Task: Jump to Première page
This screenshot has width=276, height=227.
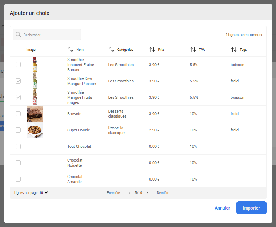Action: click(x=113, y=193)
